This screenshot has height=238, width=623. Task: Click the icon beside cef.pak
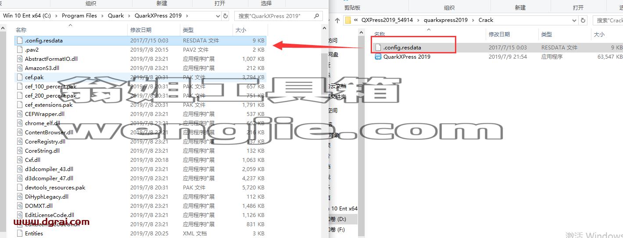[x=20, y=77]
